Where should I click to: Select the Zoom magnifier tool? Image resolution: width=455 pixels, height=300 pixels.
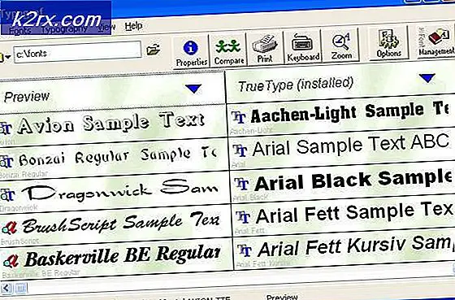tap(341, 45)
